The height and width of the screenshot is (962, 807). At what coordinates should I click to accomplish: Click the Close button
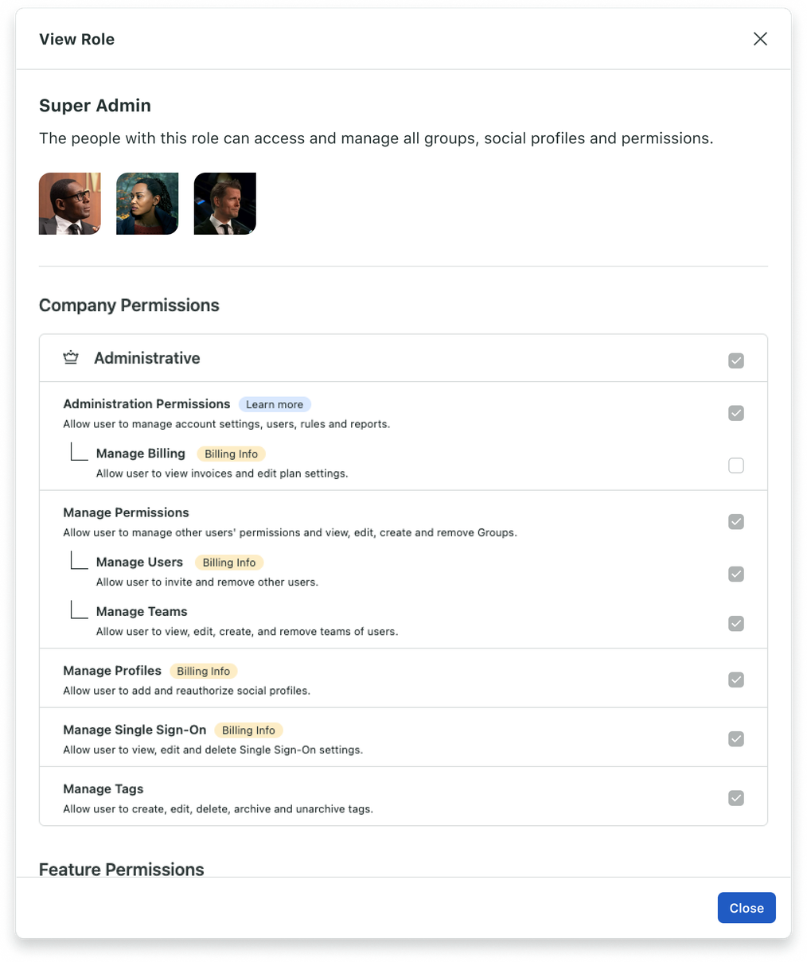pyautogui.click(x=746, y=907)
